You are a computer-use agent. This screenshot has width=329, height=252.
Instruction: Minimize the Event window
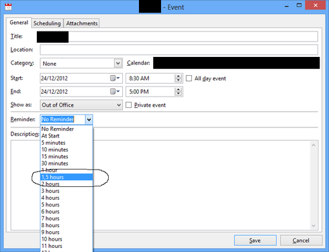click(x=287, y=5)
